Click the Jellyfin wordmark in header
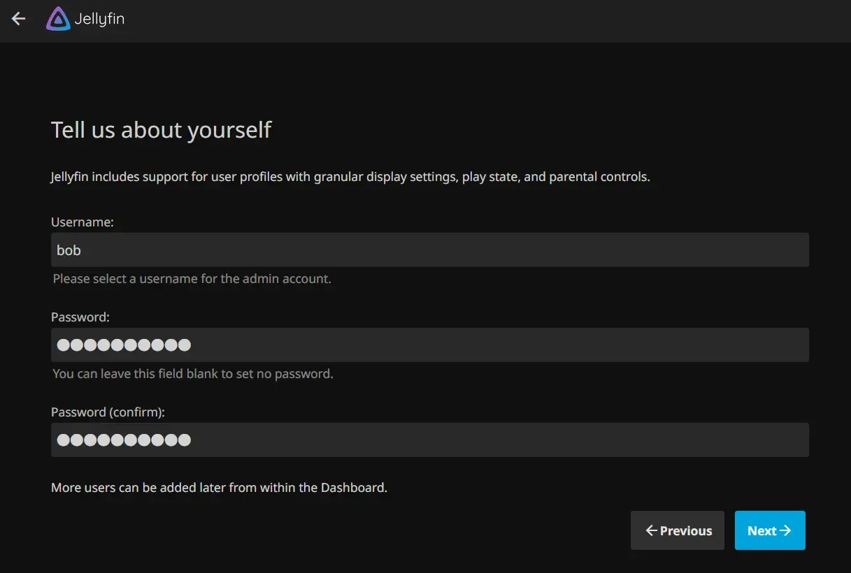This screenshot has height=573, width=851. pyautogui.click(x=99, y=20)
